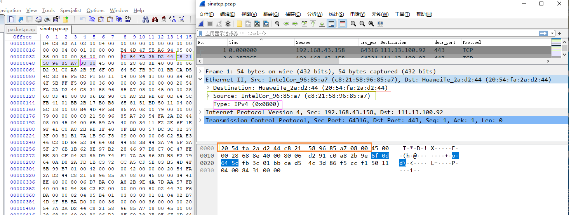The image size is (569, 215).
Task: Open Tools menu in hex editor
Action: pos(49,10)
